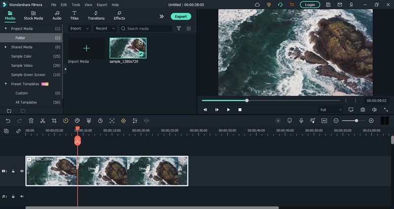The image size is (394, 209).
Task: Undo the last edit in timeline toolbar
Action: [8, 121]
